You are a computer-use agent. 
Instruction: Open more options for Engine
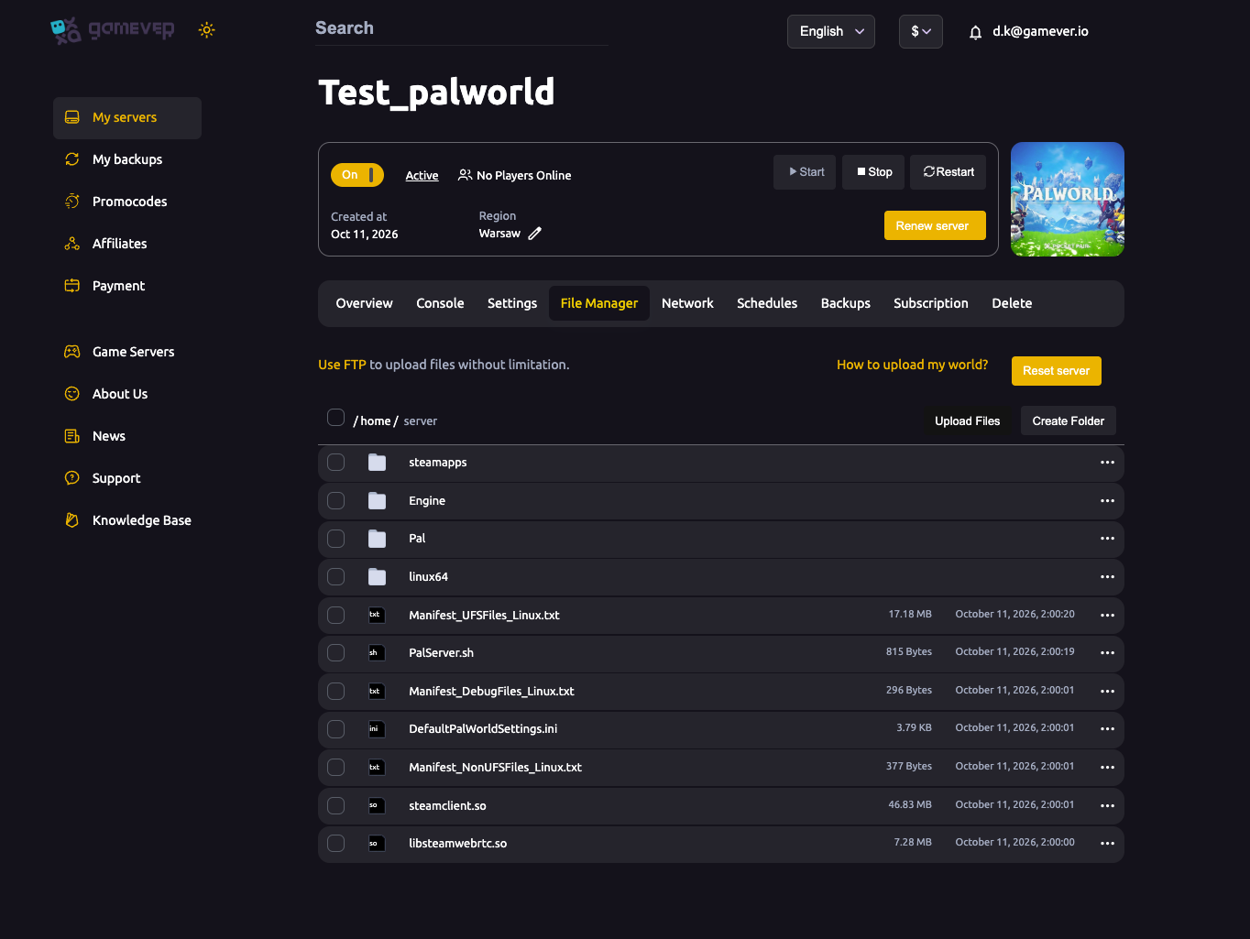(x=1107, y=501)
